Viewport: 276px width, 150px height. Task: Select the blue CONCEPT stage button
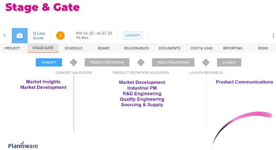(49, 62)
